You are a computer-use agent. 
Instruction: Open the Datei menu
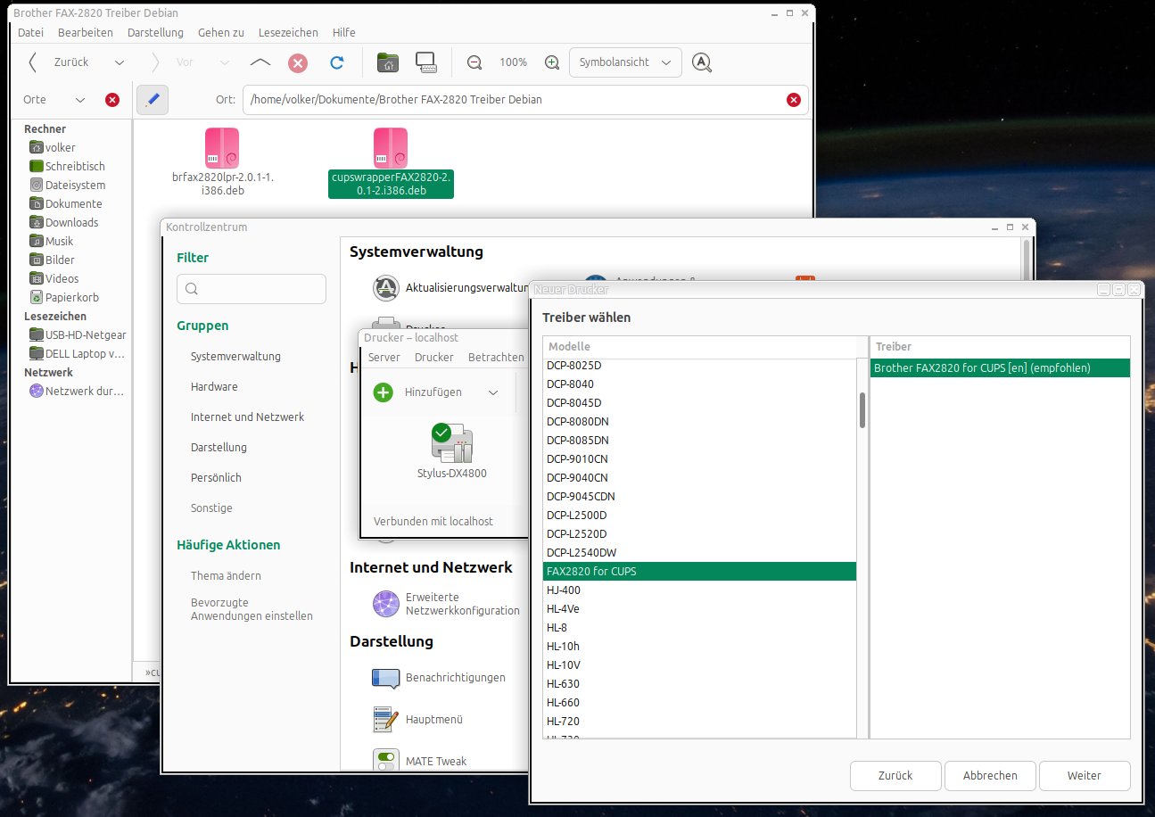[30, 32]
